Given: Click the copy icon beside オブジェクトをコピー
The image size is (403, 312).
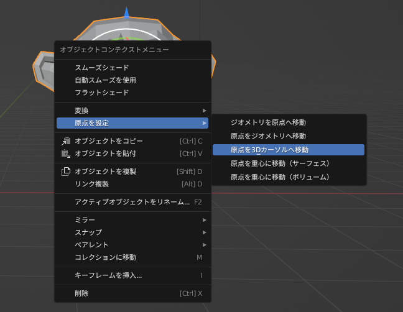Looking at the screenshot, I should click(x=65, y=141).
